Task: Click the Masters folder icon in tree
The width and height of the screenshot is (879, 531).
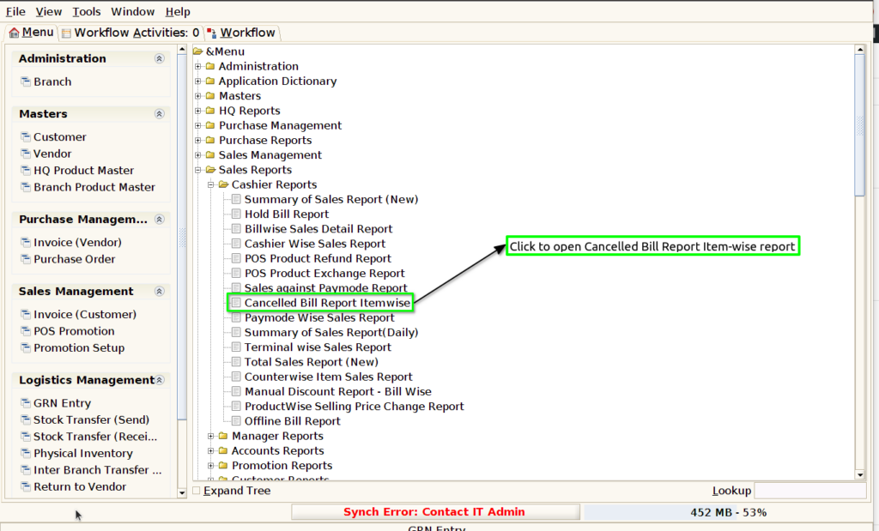Action: 210,96
